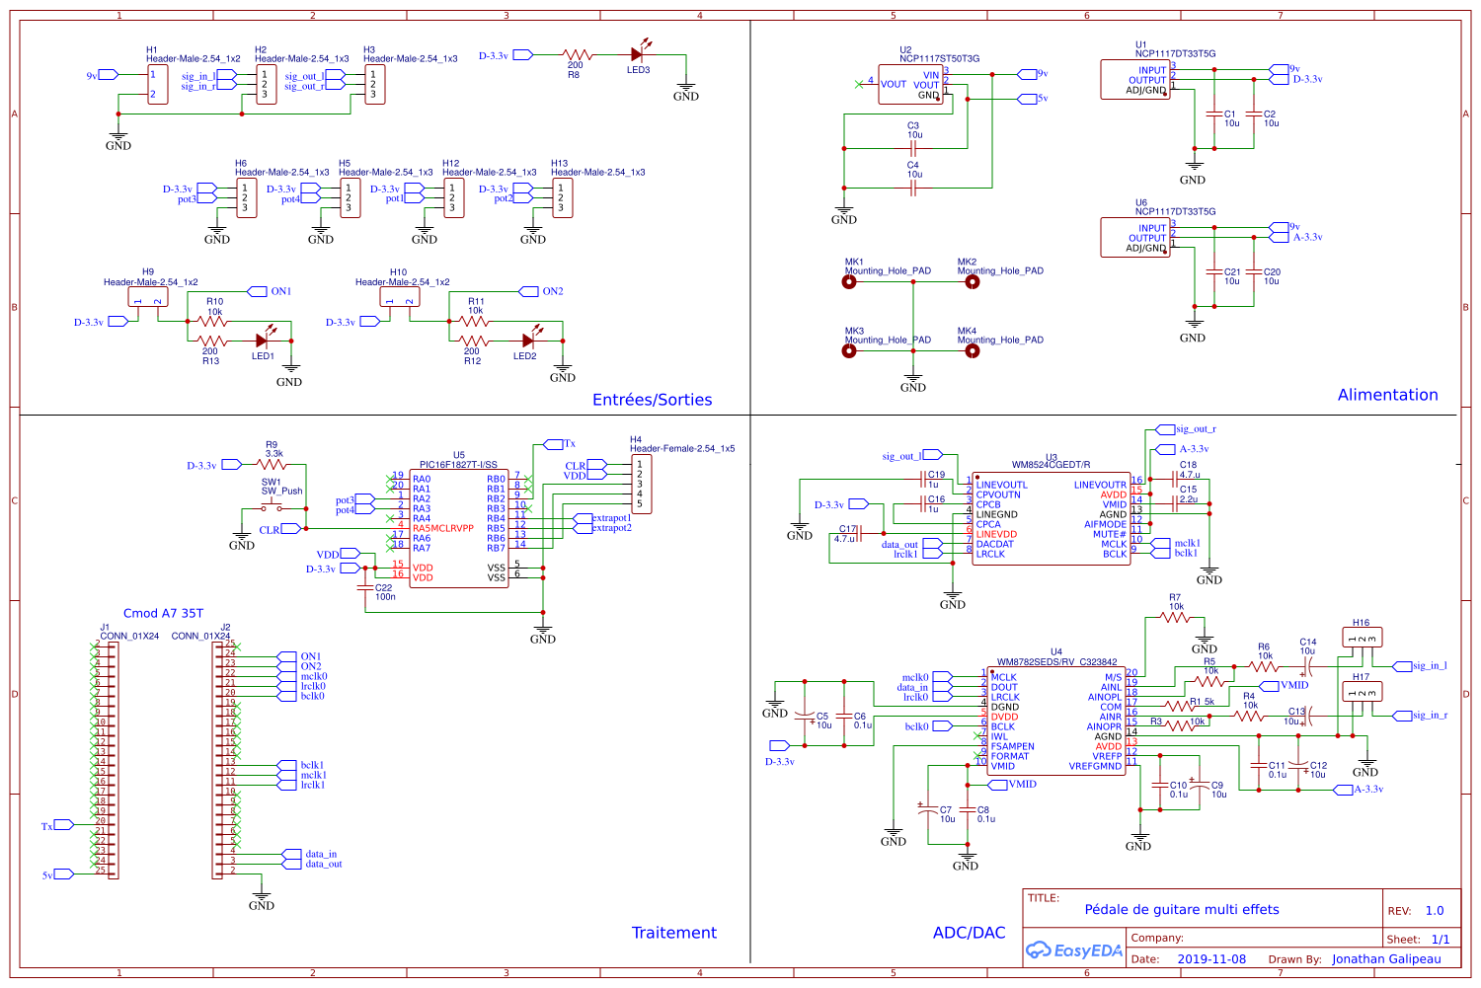
Task: Select the LED1 indicator near header H9
Action: click(x=261, y=339)
